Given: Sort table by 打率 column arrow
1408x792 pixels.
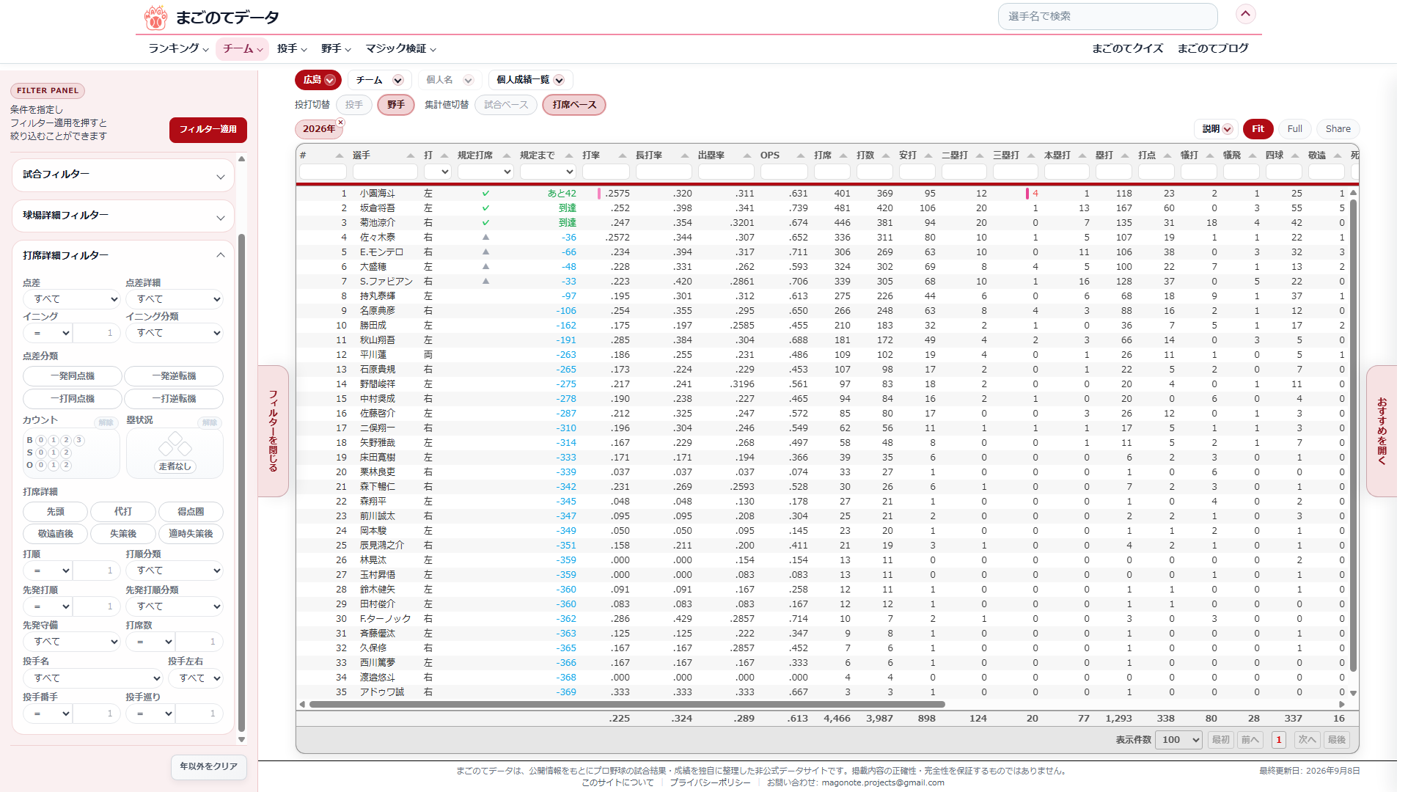Looking at the screenshot, I should point(622,155).
